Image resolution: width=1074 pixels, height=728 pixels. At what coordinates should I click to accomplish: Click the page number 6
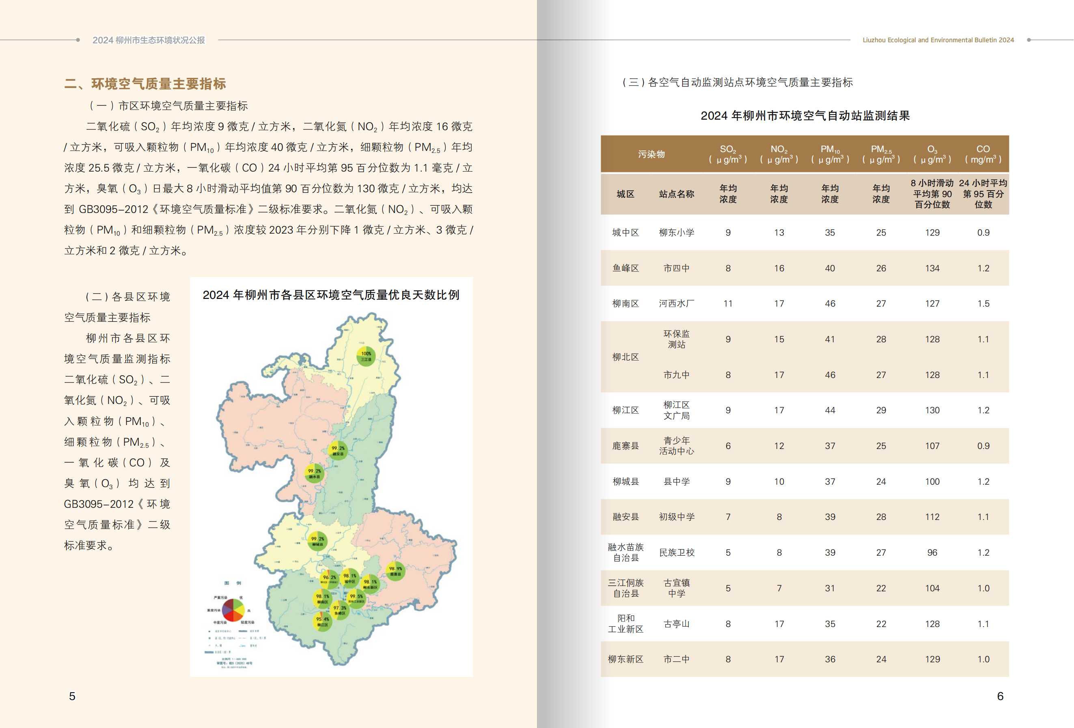coord(1000,696)
